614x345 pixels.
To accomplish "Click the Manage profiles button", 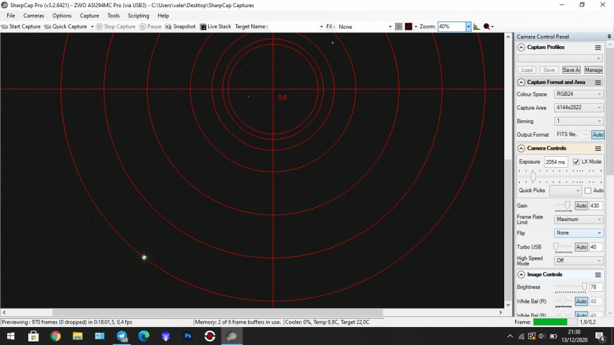I will pos(593,70).
